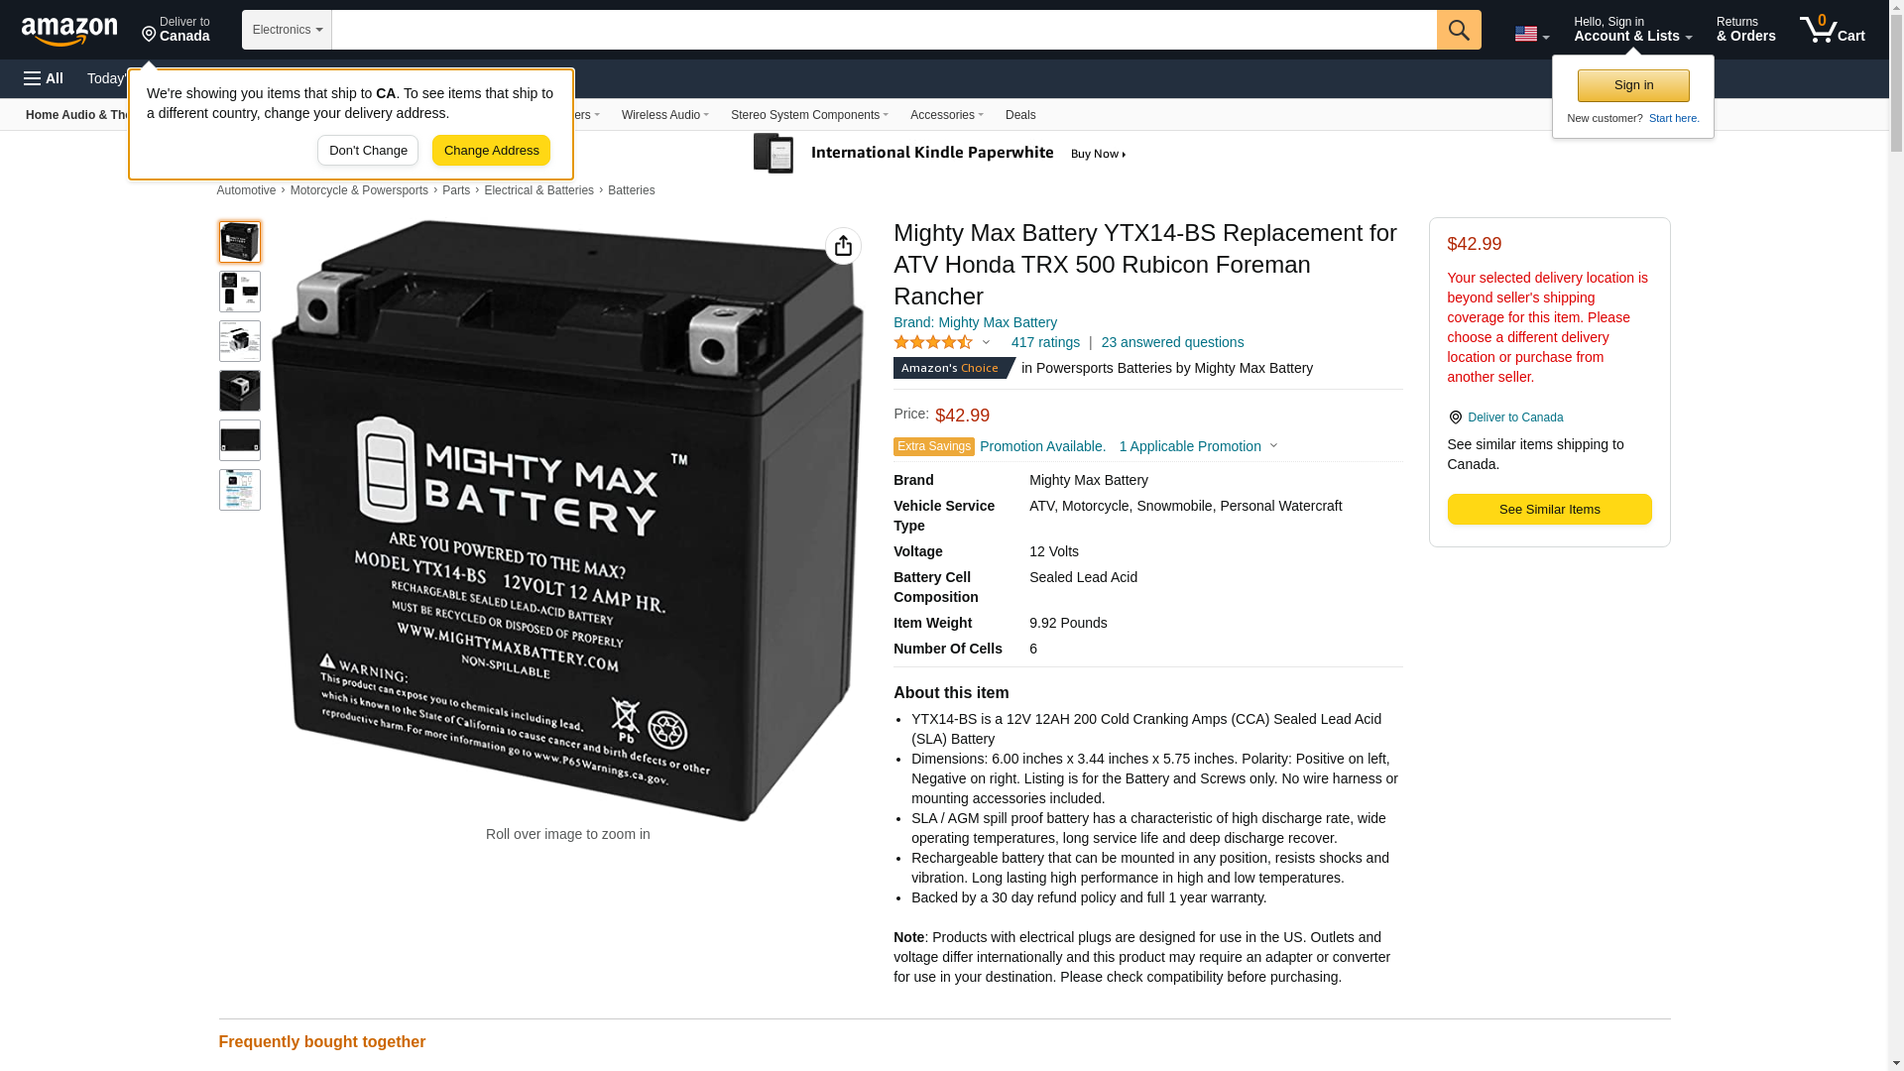Image resolution: width=1904 pixels, height=1071 pixels.
Task: Click the Don't Change button
Action: 368,151
